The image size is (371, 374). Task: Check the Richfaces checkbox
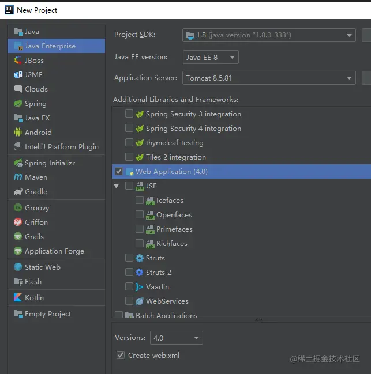click(x=140, y=243)
